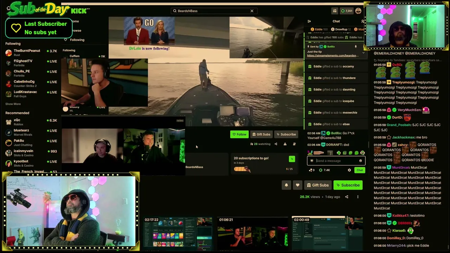Click the shield icon inside the chat input
The height and width of the screenshot is (253, 450).
coord(312,161)
